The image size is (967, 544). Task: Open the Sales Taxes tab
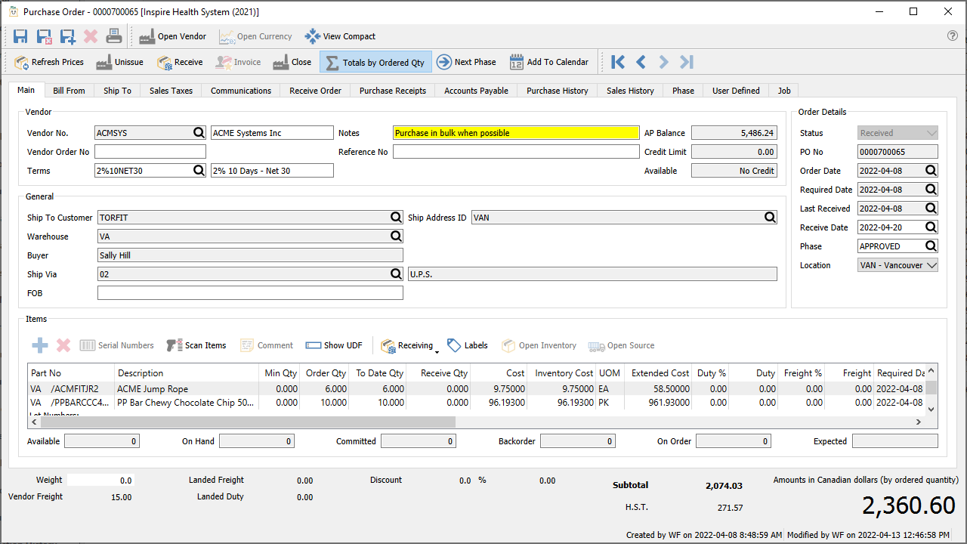[171, 91]
